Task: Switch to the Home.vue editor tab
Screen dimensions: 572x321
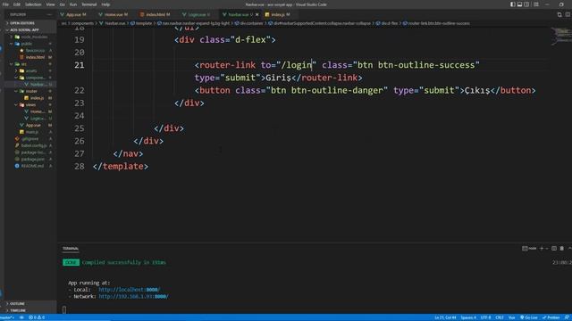Action: coord(114,14)
